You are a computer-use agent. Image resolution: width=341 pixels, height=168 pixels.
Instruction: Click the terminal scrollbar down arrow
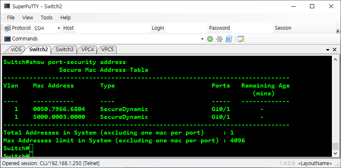336,154
